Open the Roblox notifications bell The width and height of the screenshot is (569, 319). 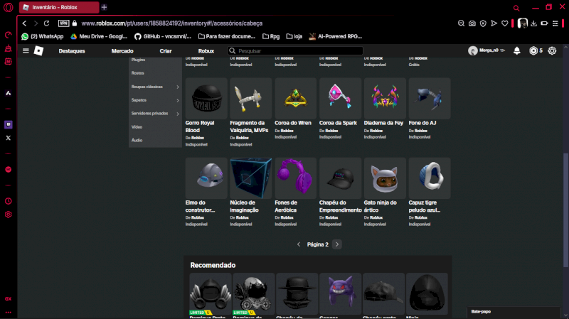516,51
